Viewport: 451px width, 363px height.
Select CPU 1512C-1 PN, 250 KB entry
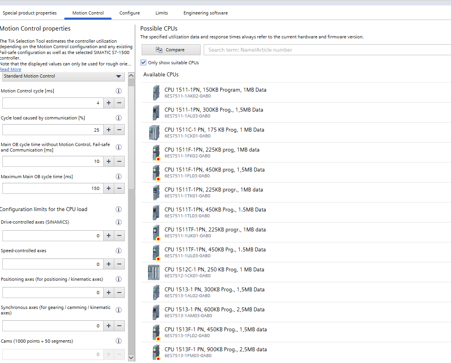click(x=296, y=272)
